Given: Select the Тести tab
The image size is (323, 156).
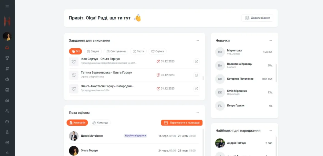Looking at the screenshot, I should pyautogui.click(x=138, y=51).
